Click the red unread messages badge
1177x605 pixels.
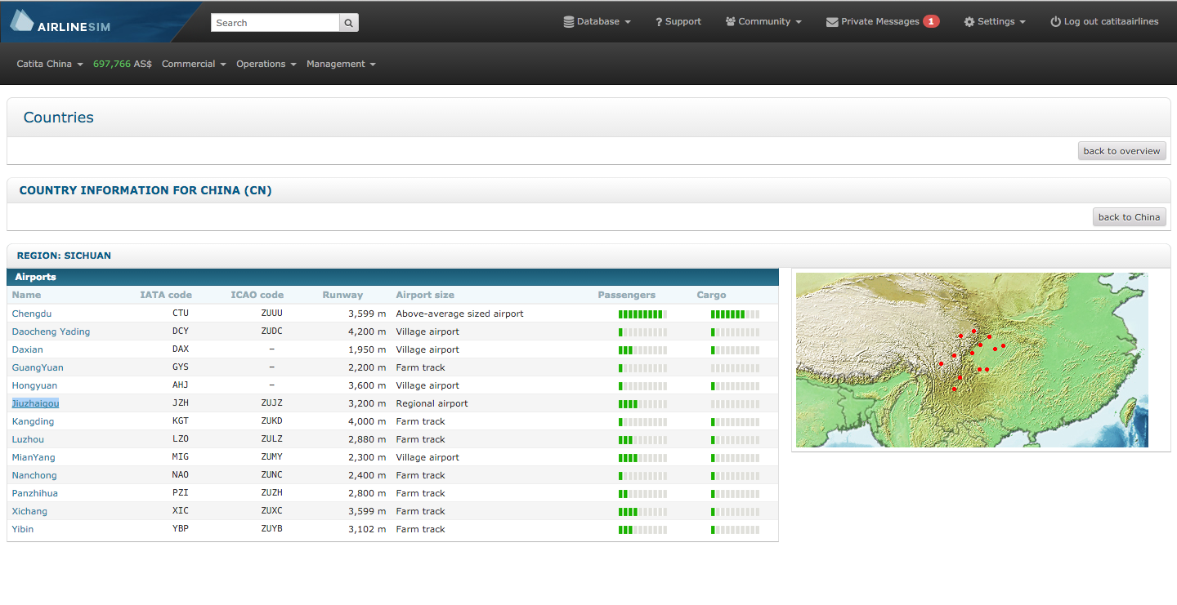point(931,21)
